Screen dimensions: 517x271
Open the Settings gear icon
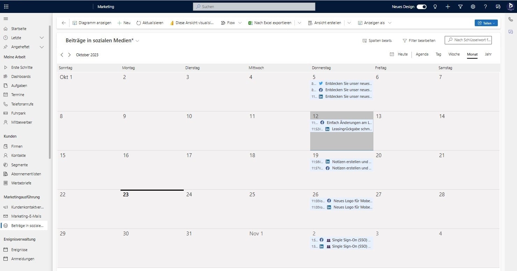[473, 6]
